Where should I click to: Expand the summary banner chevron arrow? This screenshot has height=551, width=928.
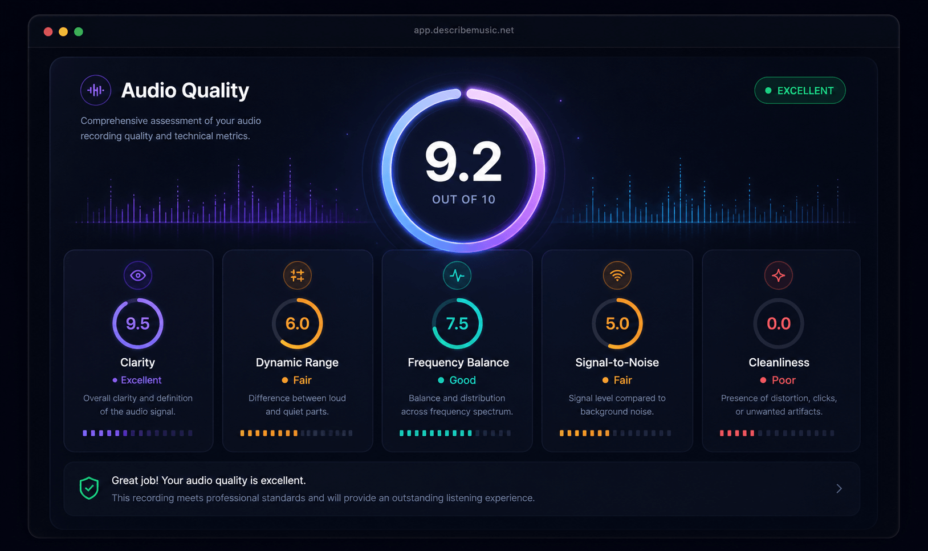[x=839, y=488]
